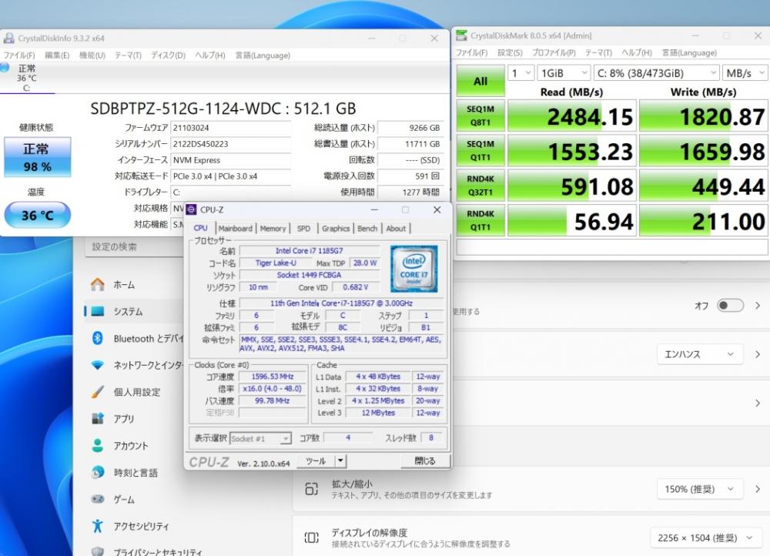
Task: Click the 正常 98 % health status button
Action: coord(37,156)
